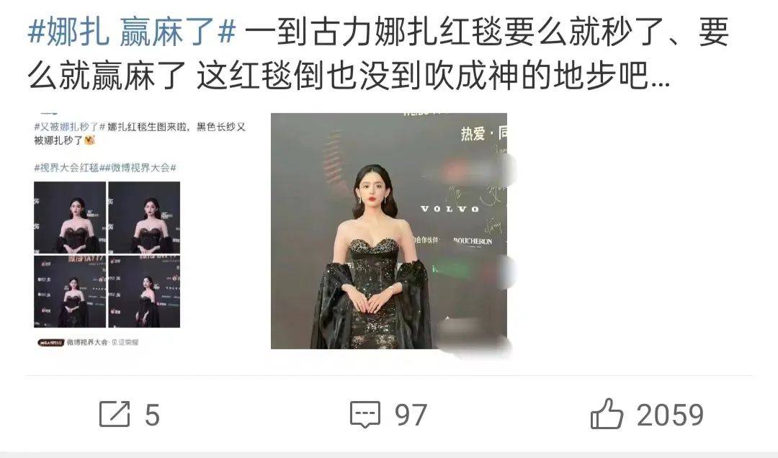The image size is (778, 458).
Task: Open top-right photo in the four-photo grid
Action: coord(144,217)
